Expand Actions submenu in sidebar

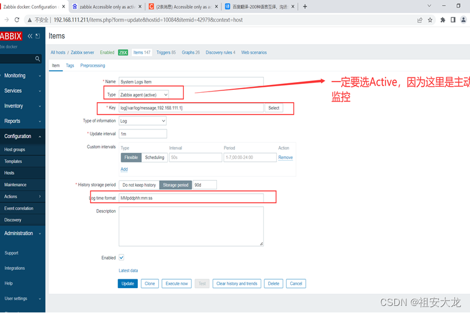[22, 197]
